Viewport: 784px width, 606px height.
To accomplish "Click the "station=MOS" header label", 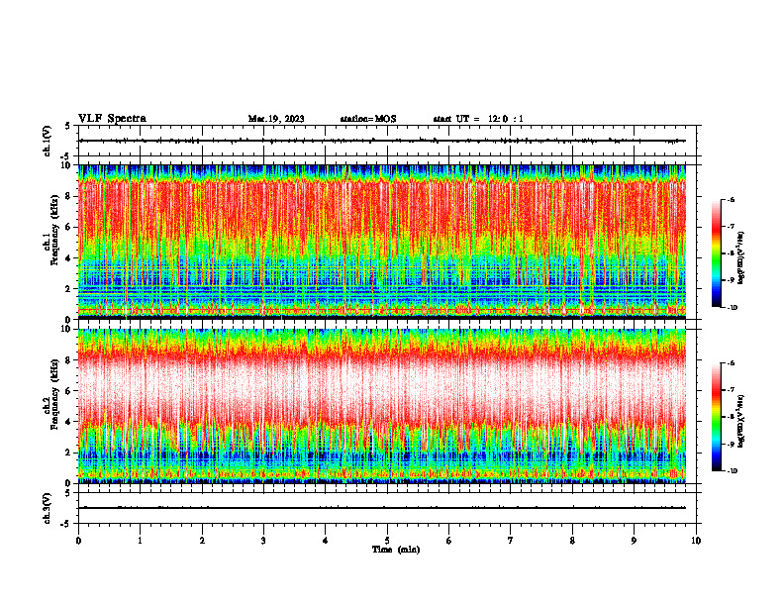I will tap(368, 119).
